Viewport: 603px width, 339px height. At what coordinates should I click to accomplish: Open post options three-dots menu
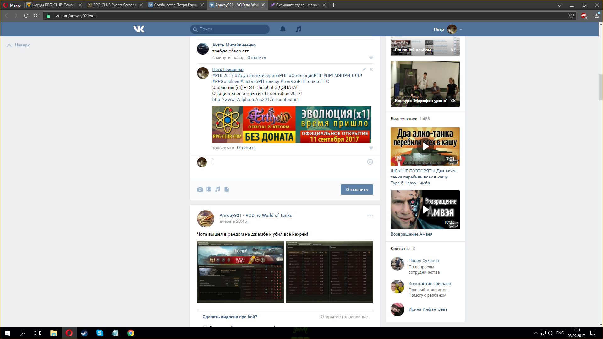click(x=370, y=216)
